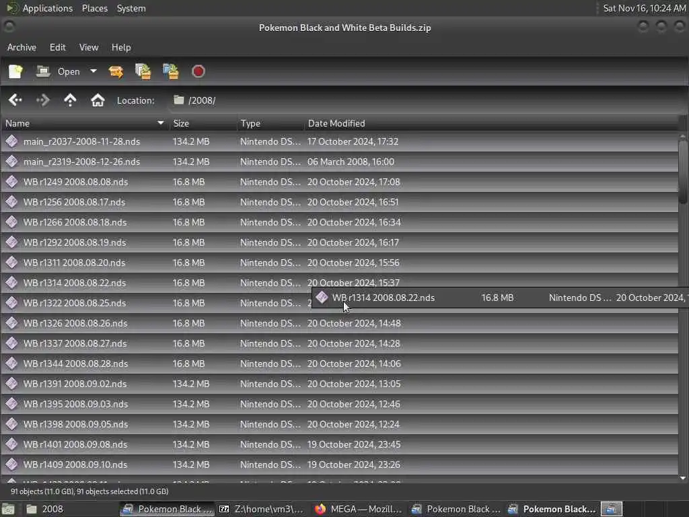Click the 19 October 2024, 23:45 date

click(x=354, y=445)
